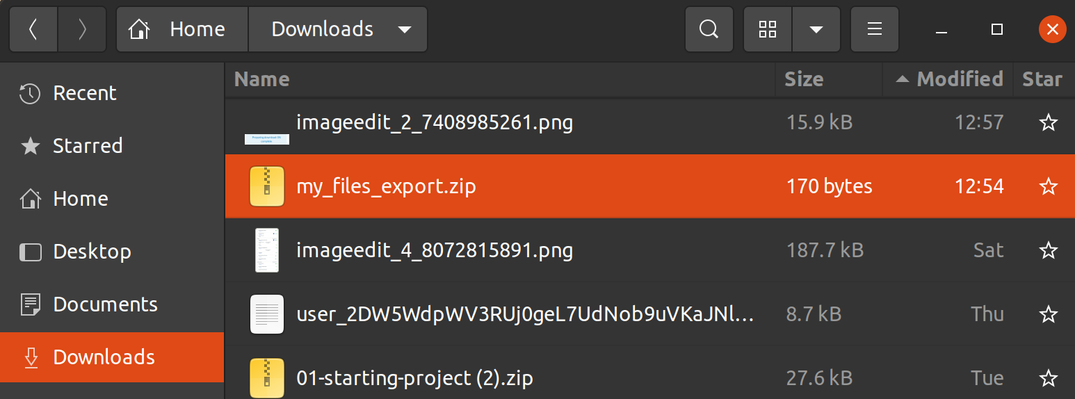1075x399 pixels.
Task: Select the imageedit_4_8072815891.png thumbnail
Action: [267, 250]
